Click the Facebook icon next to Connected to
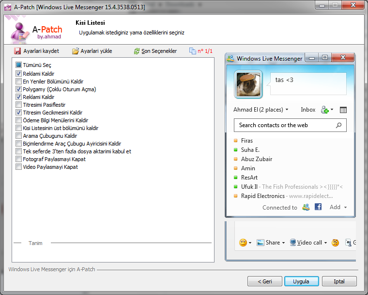The width and height of the screenshot is (368, 295). [x=319, y=207]
